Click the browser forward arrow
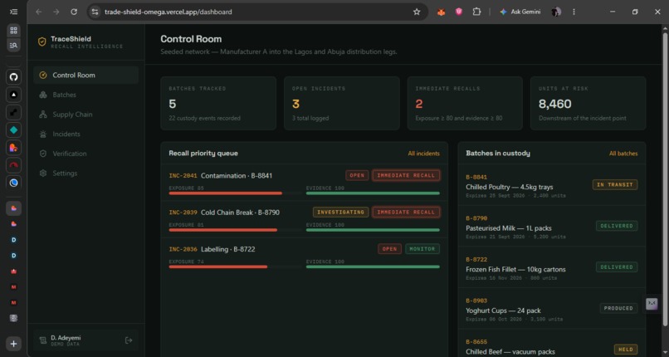The height and width of the screenshot is (357, 669). click(56, 12)
